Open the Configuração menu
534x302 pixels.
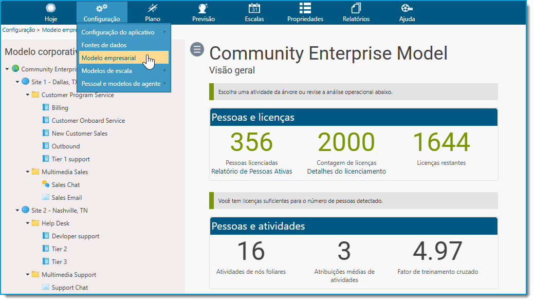[102, 12]
